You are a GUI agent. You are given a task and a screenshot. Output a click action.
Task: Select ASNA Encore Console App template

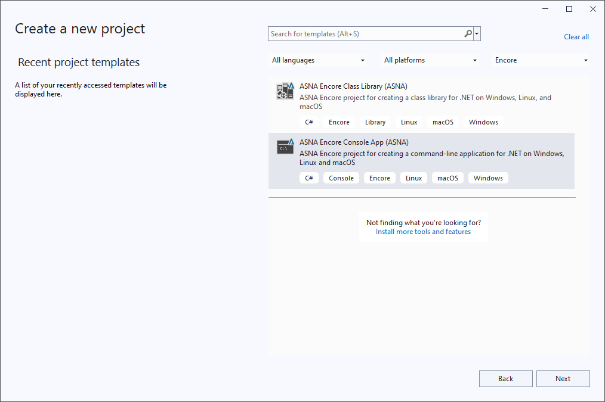point(421,161)
